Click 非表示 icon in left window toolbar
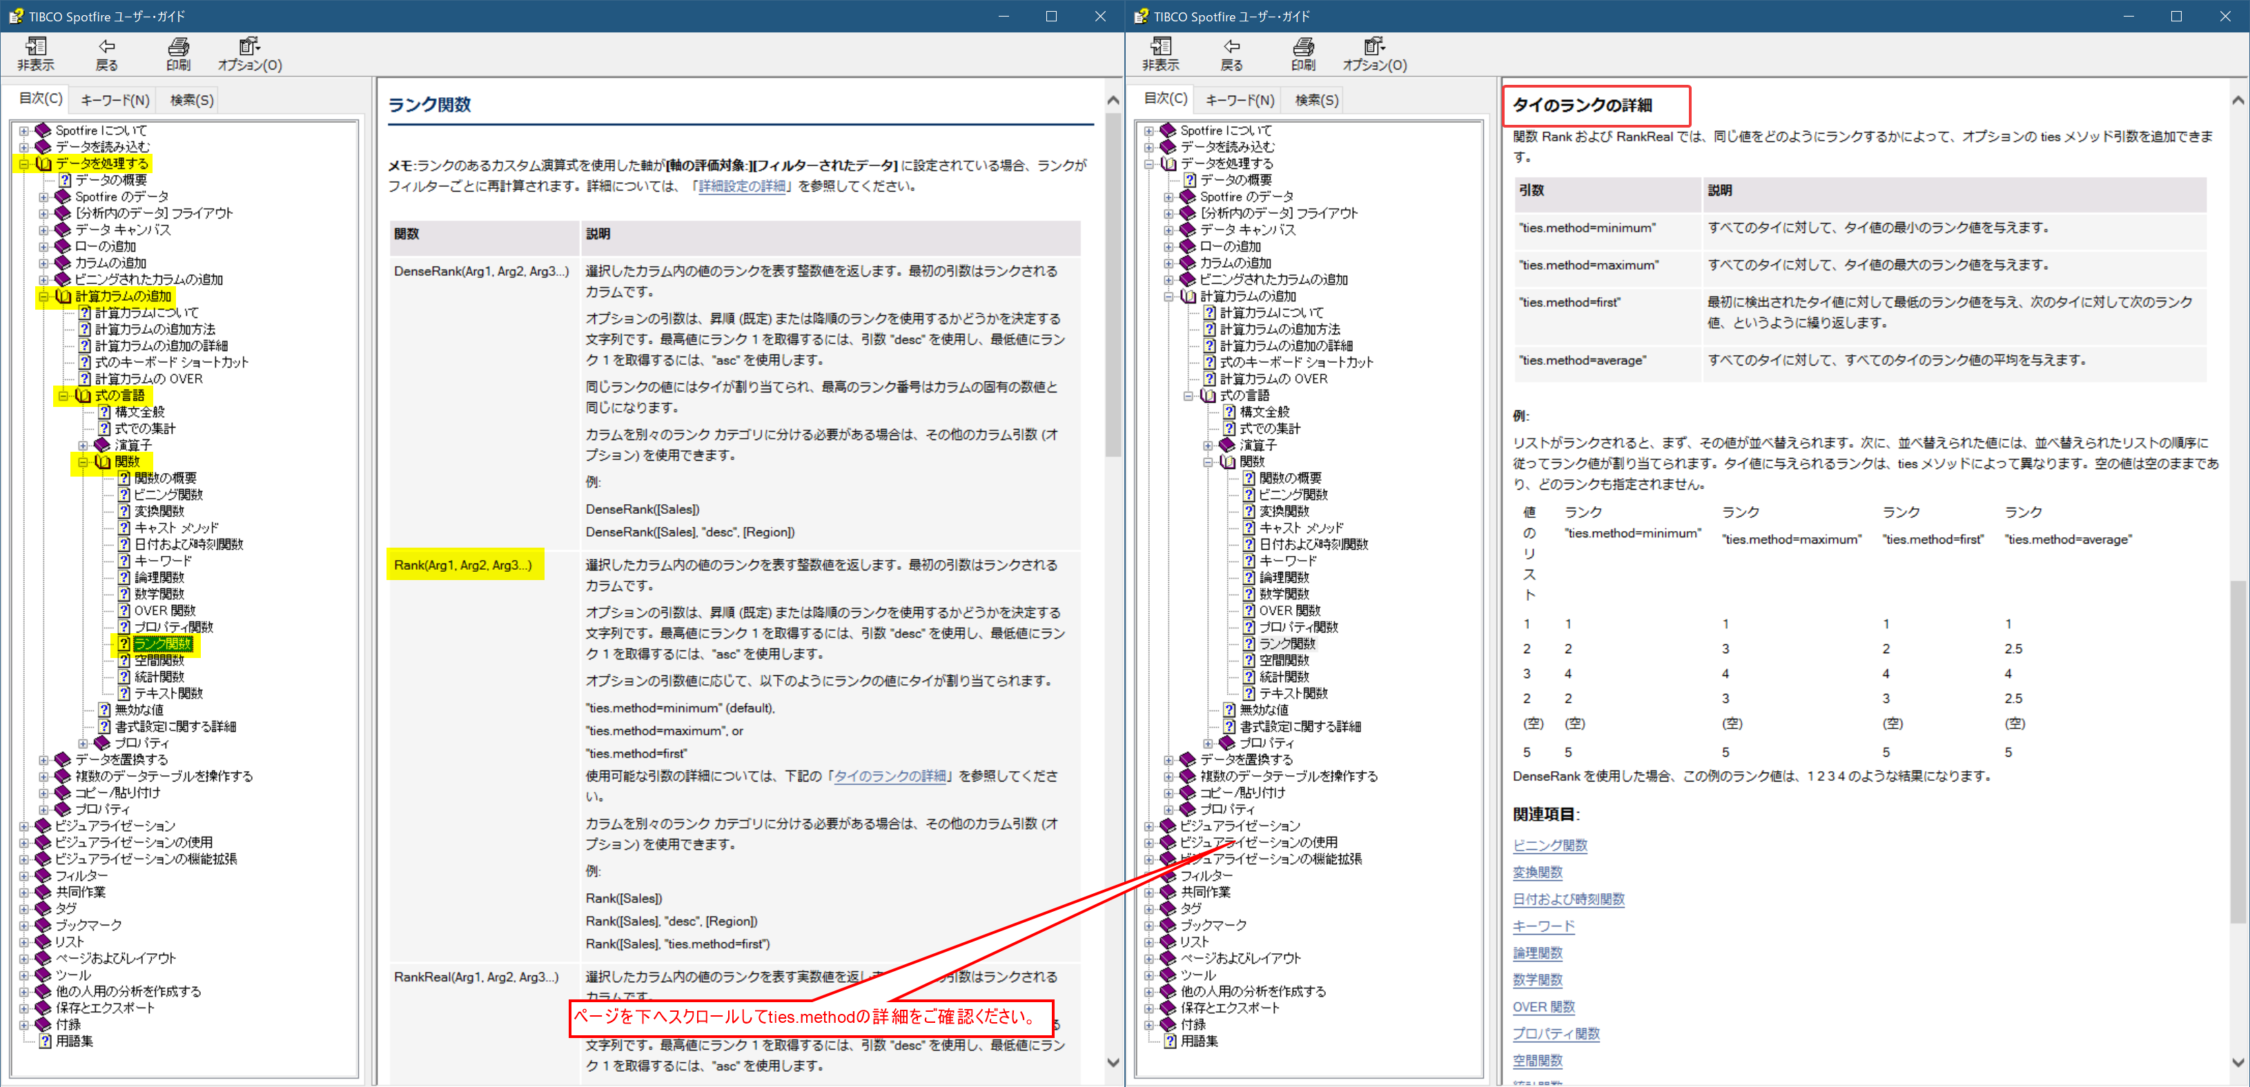Viewport: 2250px width, 1087px height. click(36, 54)
